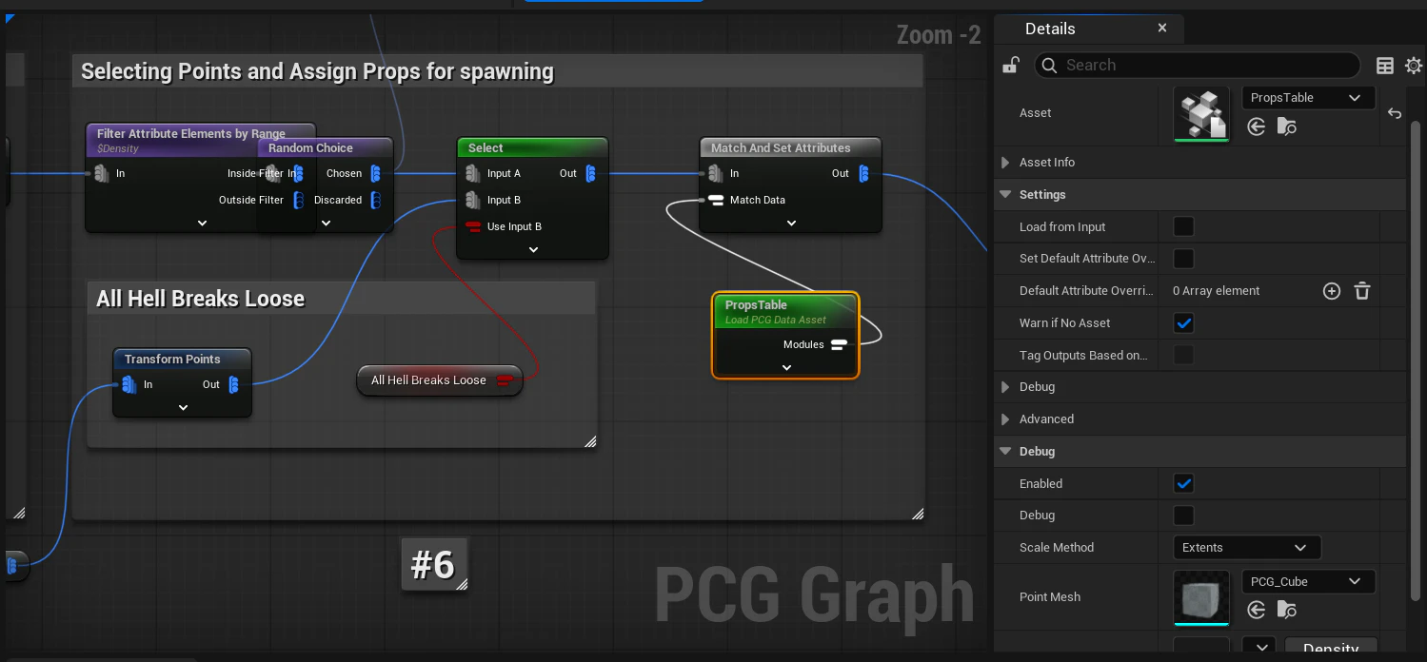
Task: Click the Out pin of Select node
Action: coord(590,173)
